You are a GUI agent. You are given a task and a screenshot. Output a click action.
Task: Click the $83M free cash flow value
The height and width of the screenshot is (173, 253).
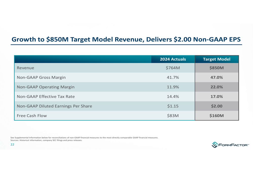click(173, 116)
